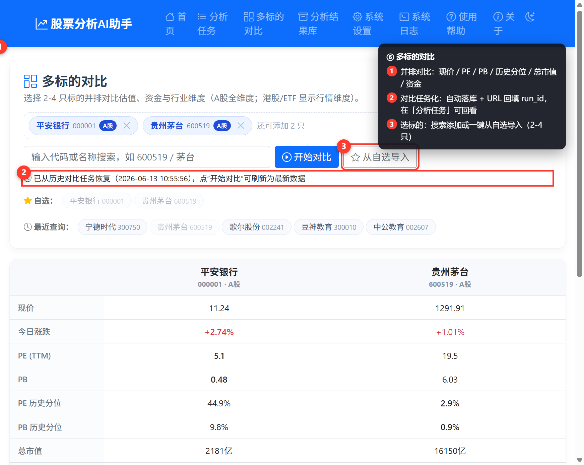584x465 pixels.
Task: Click 平安银行 price value 11.24
Action: [219, 308]
